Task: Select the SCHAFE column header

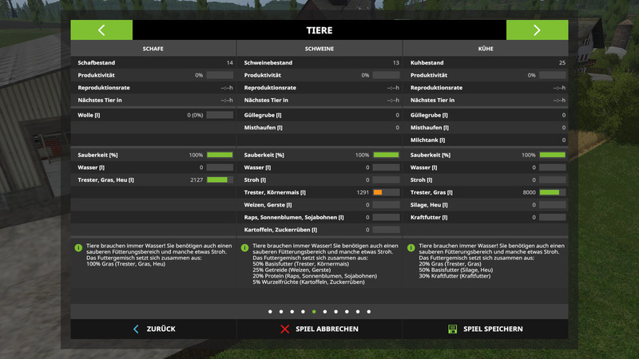Action: pos(153,49)
